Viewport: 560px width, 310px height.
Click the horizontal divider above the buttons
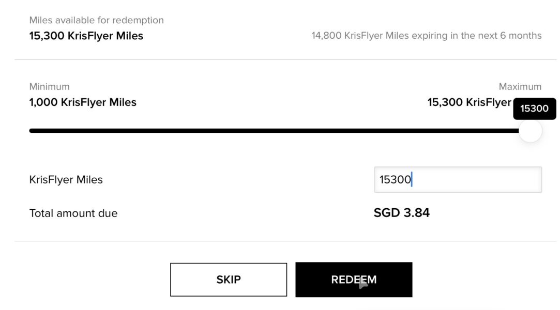[285, 241]
